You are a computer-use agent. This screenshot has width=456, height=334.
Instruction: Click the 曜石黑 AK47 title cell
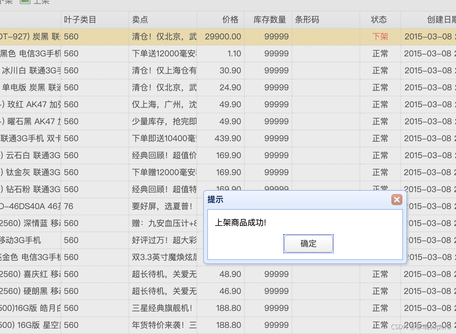[x=30, y=122]
